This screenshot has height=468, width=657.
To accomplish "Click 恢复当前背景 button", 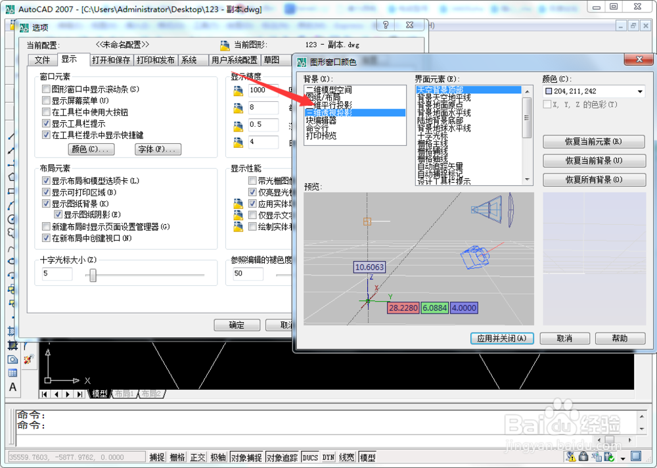I will click(x=594, y=160).
